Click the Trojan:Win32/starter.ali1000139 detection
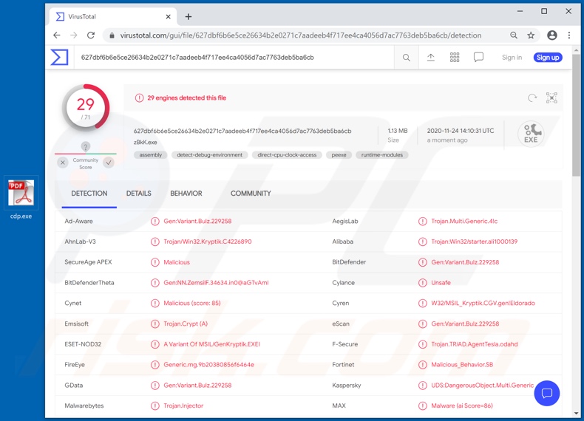Screen dimensions: 584x421 tap(475, 242)
